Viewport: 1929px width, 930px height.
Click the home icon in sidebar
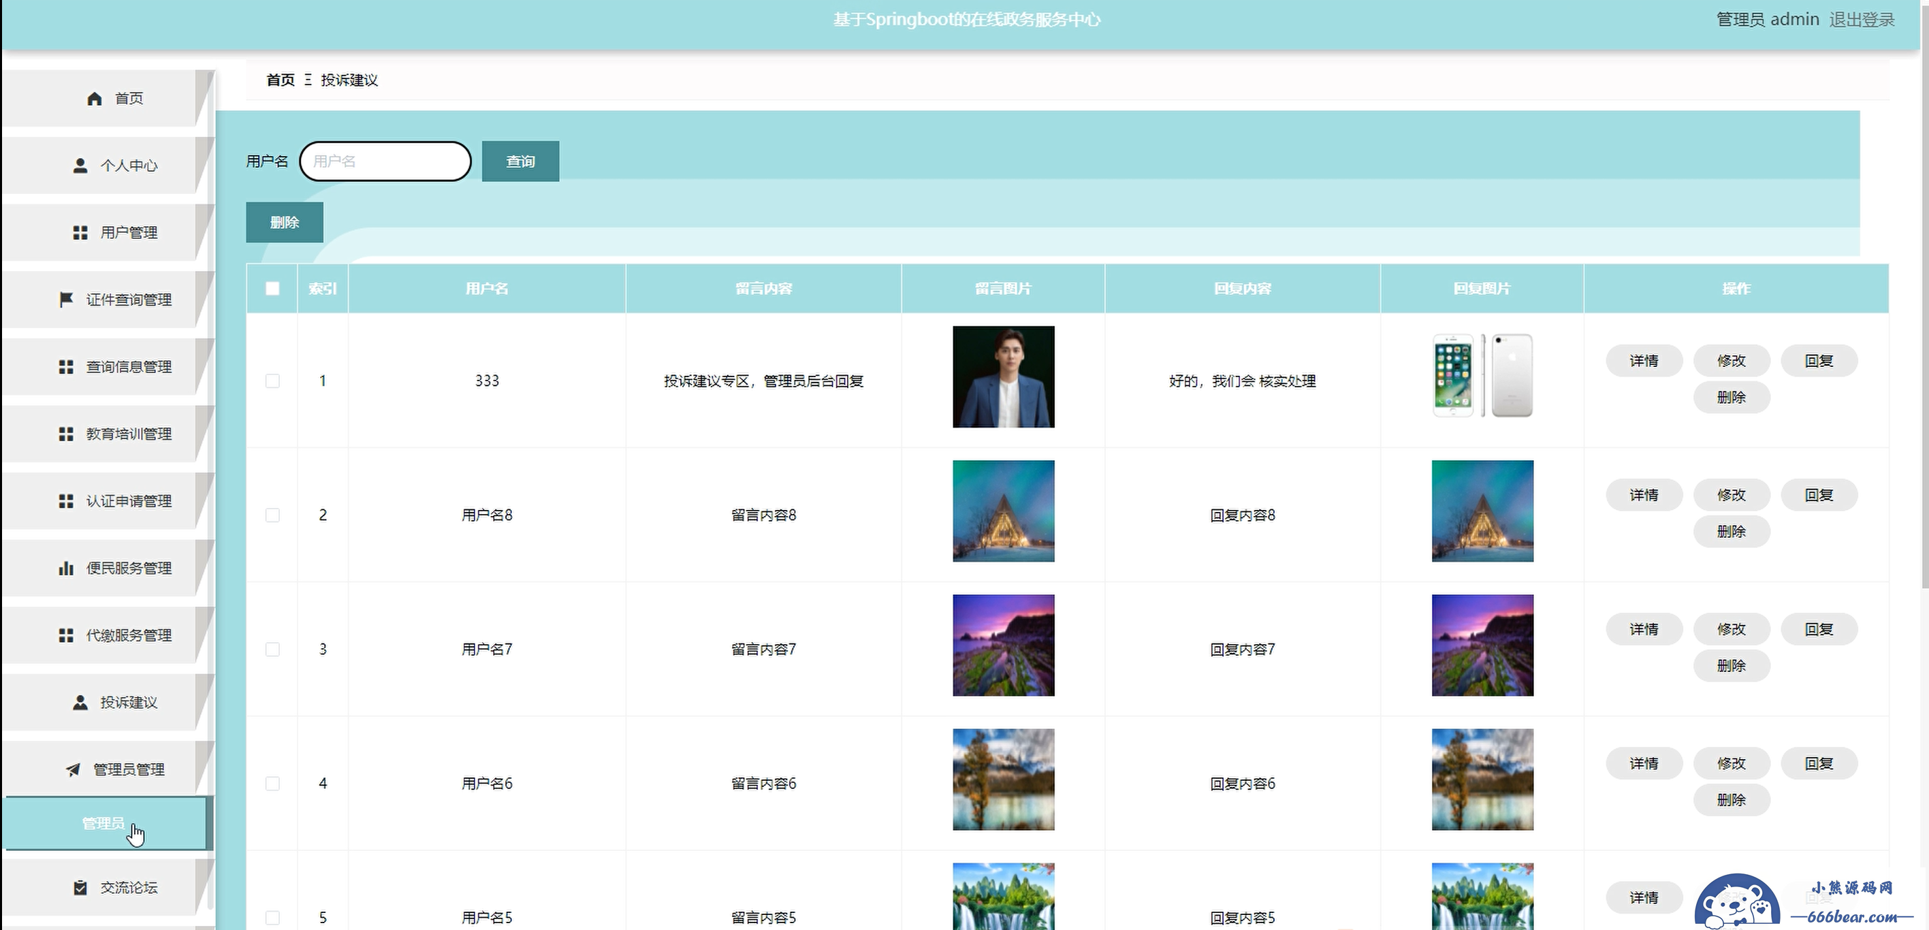[x=95, y=99]
